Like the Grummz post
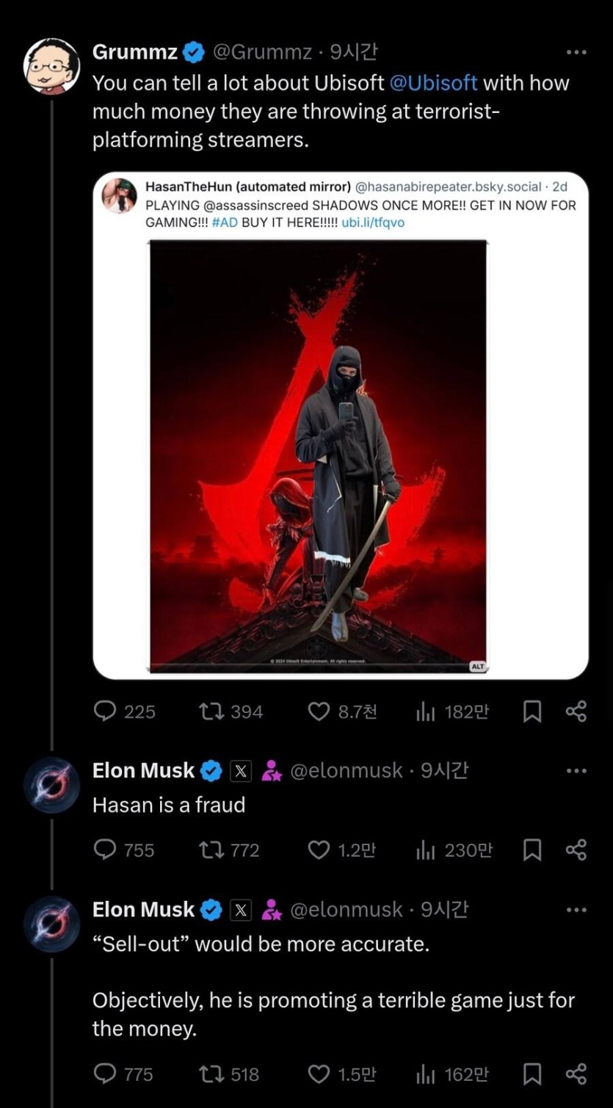The width and height of the screenshot is (613, 1108). [319, 711]
